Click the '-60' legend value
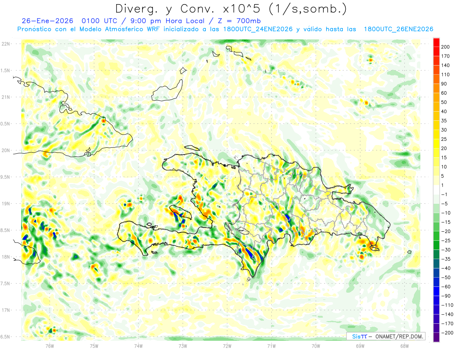Screen dimensions: 454x351 (447, 287)
